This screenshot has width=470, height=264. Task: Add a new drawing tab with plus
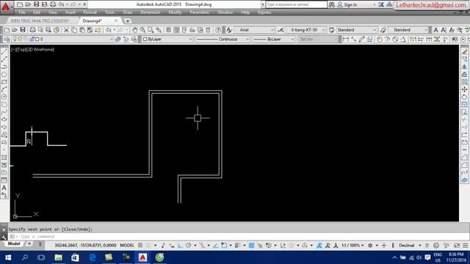[128, 21]
